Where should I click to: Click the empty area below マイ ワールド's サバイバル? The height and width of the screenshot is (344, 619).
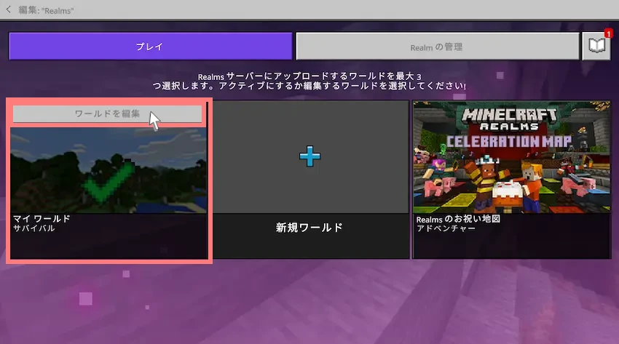tap(108, 247)
